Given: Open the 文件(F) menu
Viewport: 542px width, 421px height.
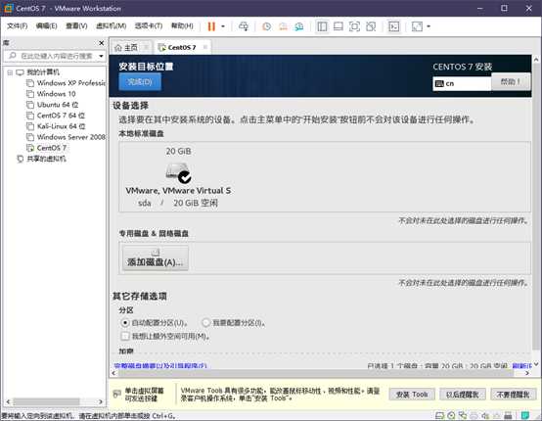Looking at the screenshot, I should tap(17, 25).
